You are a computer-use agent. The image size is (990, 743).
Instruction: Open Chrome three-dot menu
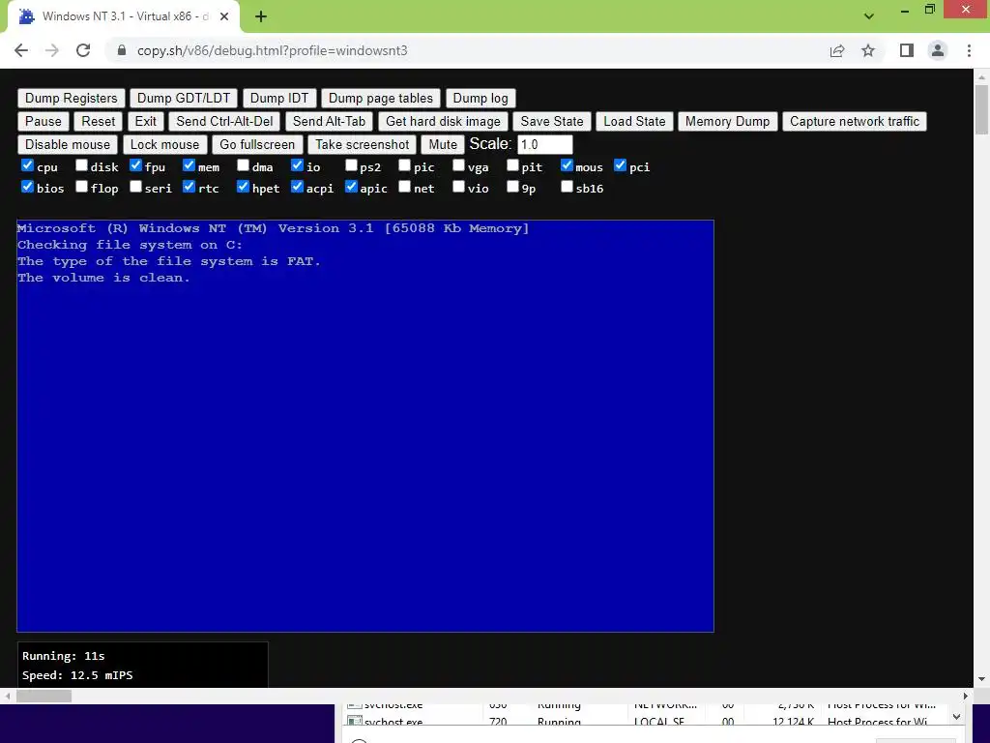click(969, 50)
